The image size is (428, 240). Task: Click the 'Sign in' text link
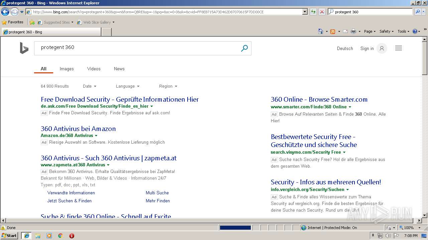(367, 49)
